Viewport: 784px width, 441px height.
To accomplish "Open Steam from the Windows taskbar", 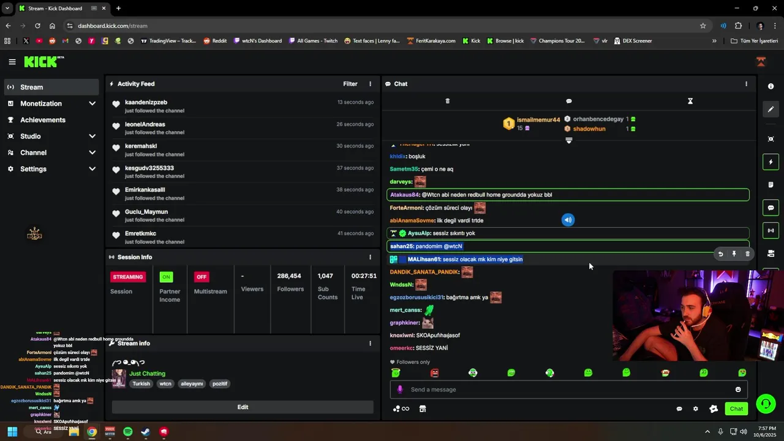I will tap(145, 432).
